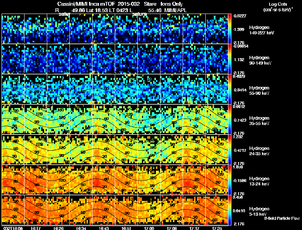302x230 pixels.
Task: Click the '0.6410' colorbar value
Action: click(239, 211)
